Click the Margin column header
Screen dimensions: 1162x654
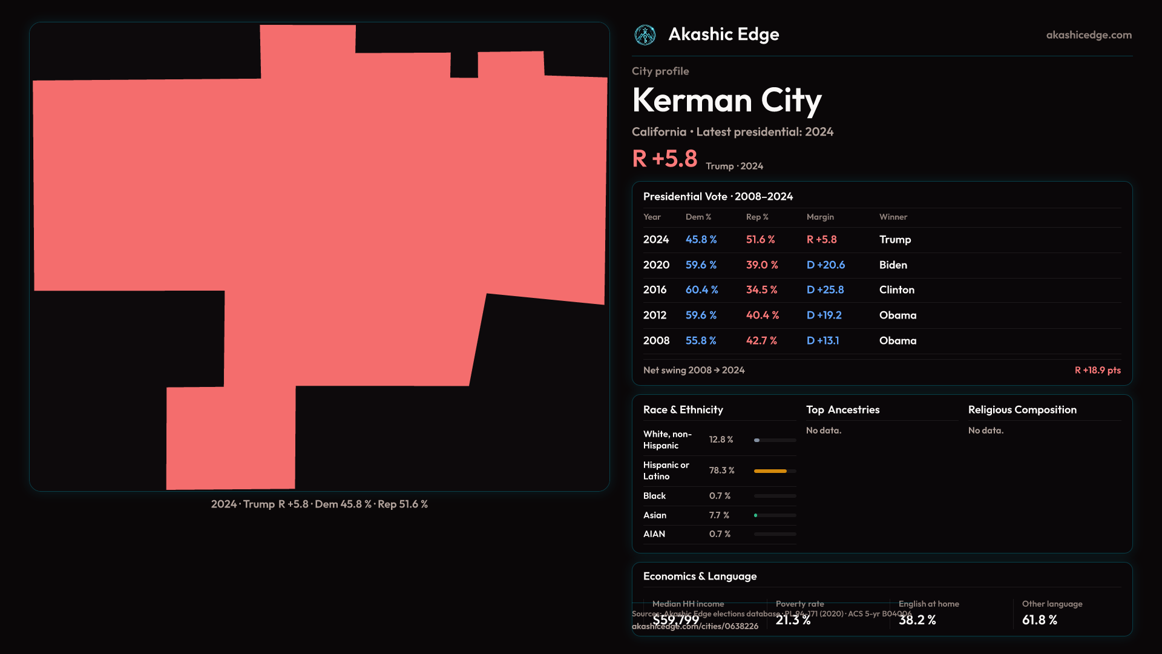819,217
